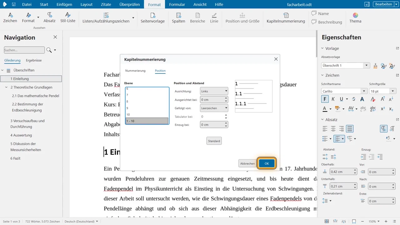Screen dimensions: 400x225
Task: Select level 9 in the Ebene list
Action: coord(147,108)
